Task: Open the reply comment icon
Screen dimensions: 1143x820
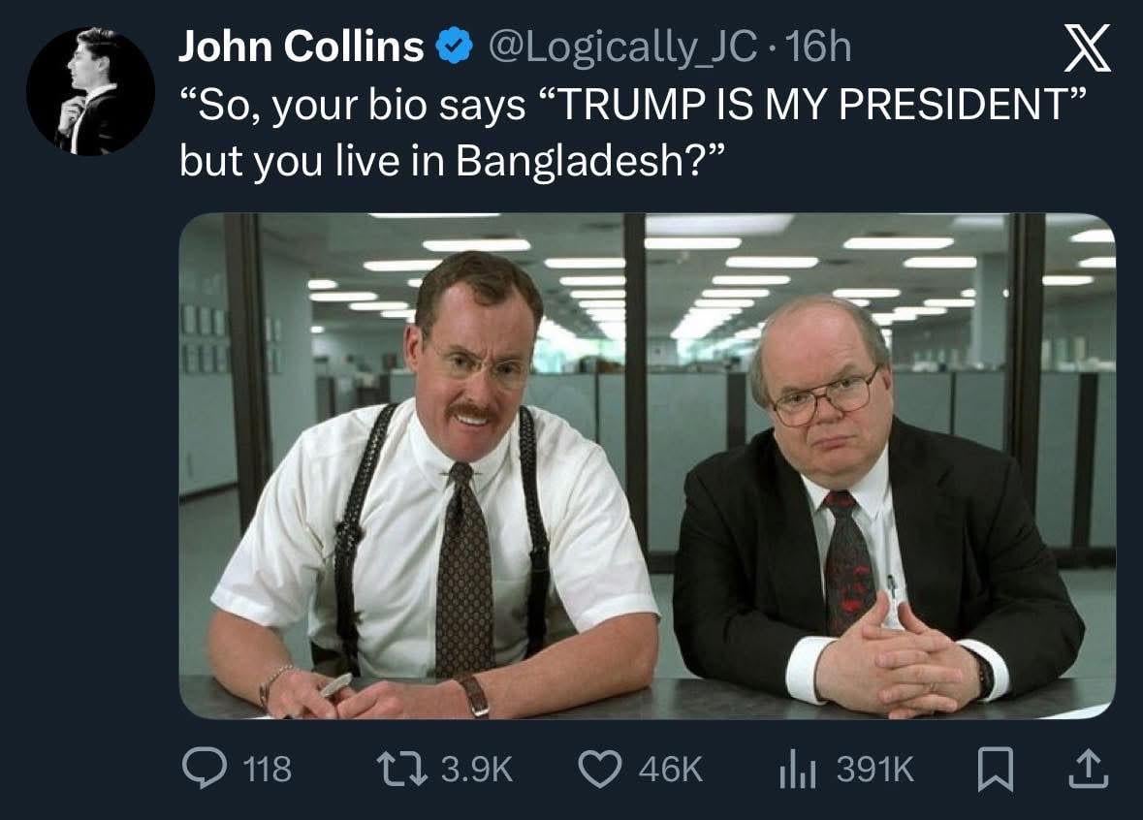Action: point(204,770)
